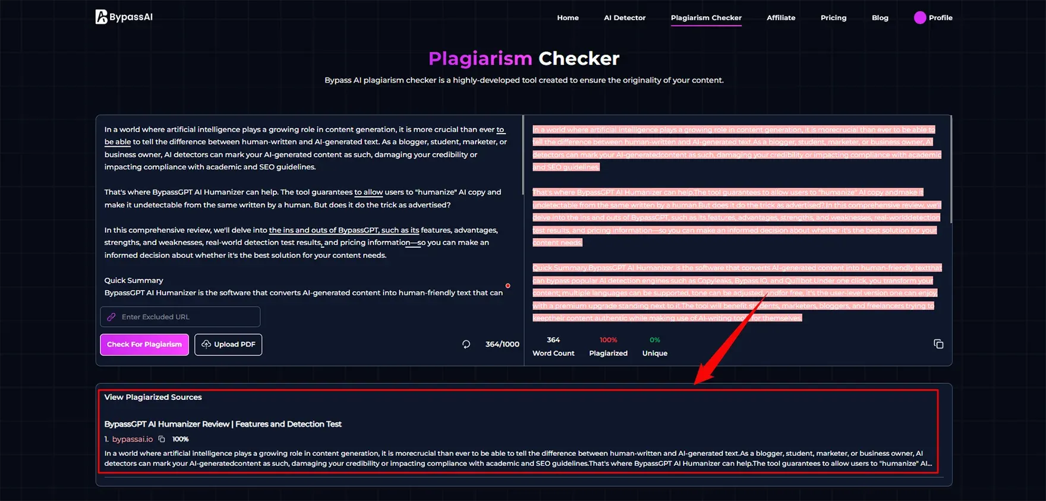
Task: Click the link icon in Excluded URL field
Action: 111,317
